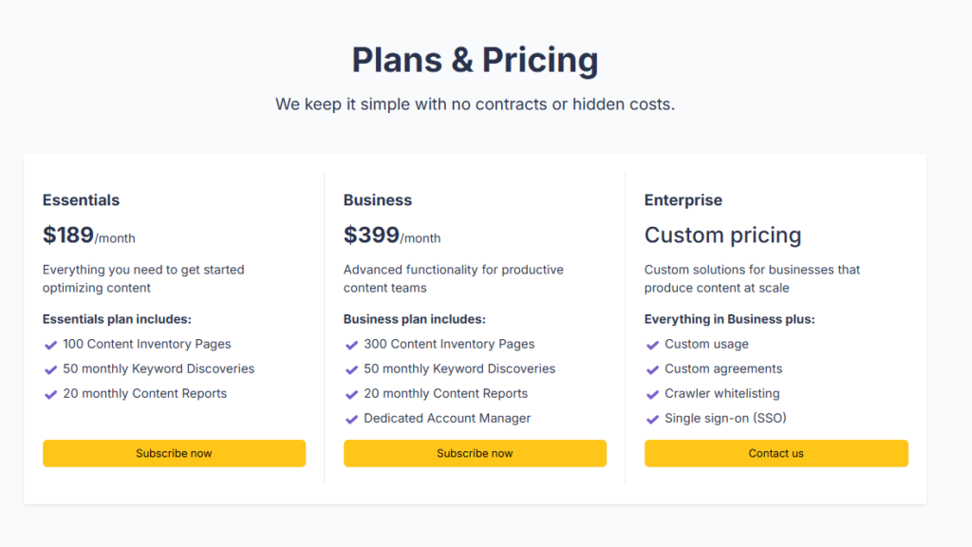This screenshot has width=972, height=547.
Task: Click Essentials plan's 50 monthly Keyword Discoveries checkmark
Action: 51,369
